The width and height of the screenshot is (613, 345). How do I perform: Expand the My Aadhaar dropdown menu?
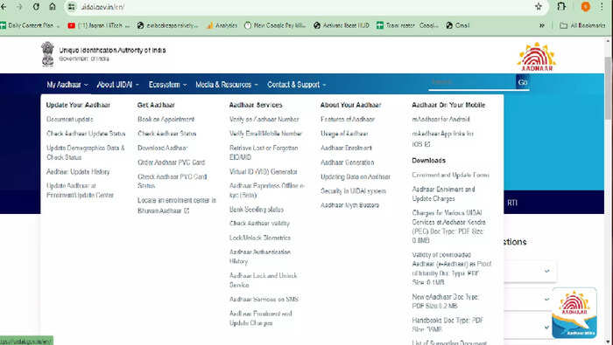pos(67,85)
